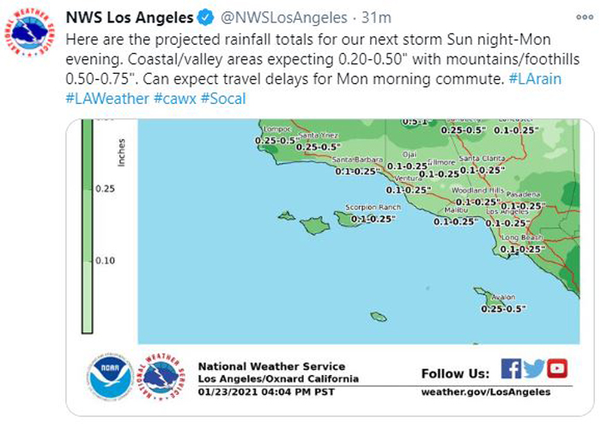Open the tweet's more options menu (three dots)

tap(585, 17)
